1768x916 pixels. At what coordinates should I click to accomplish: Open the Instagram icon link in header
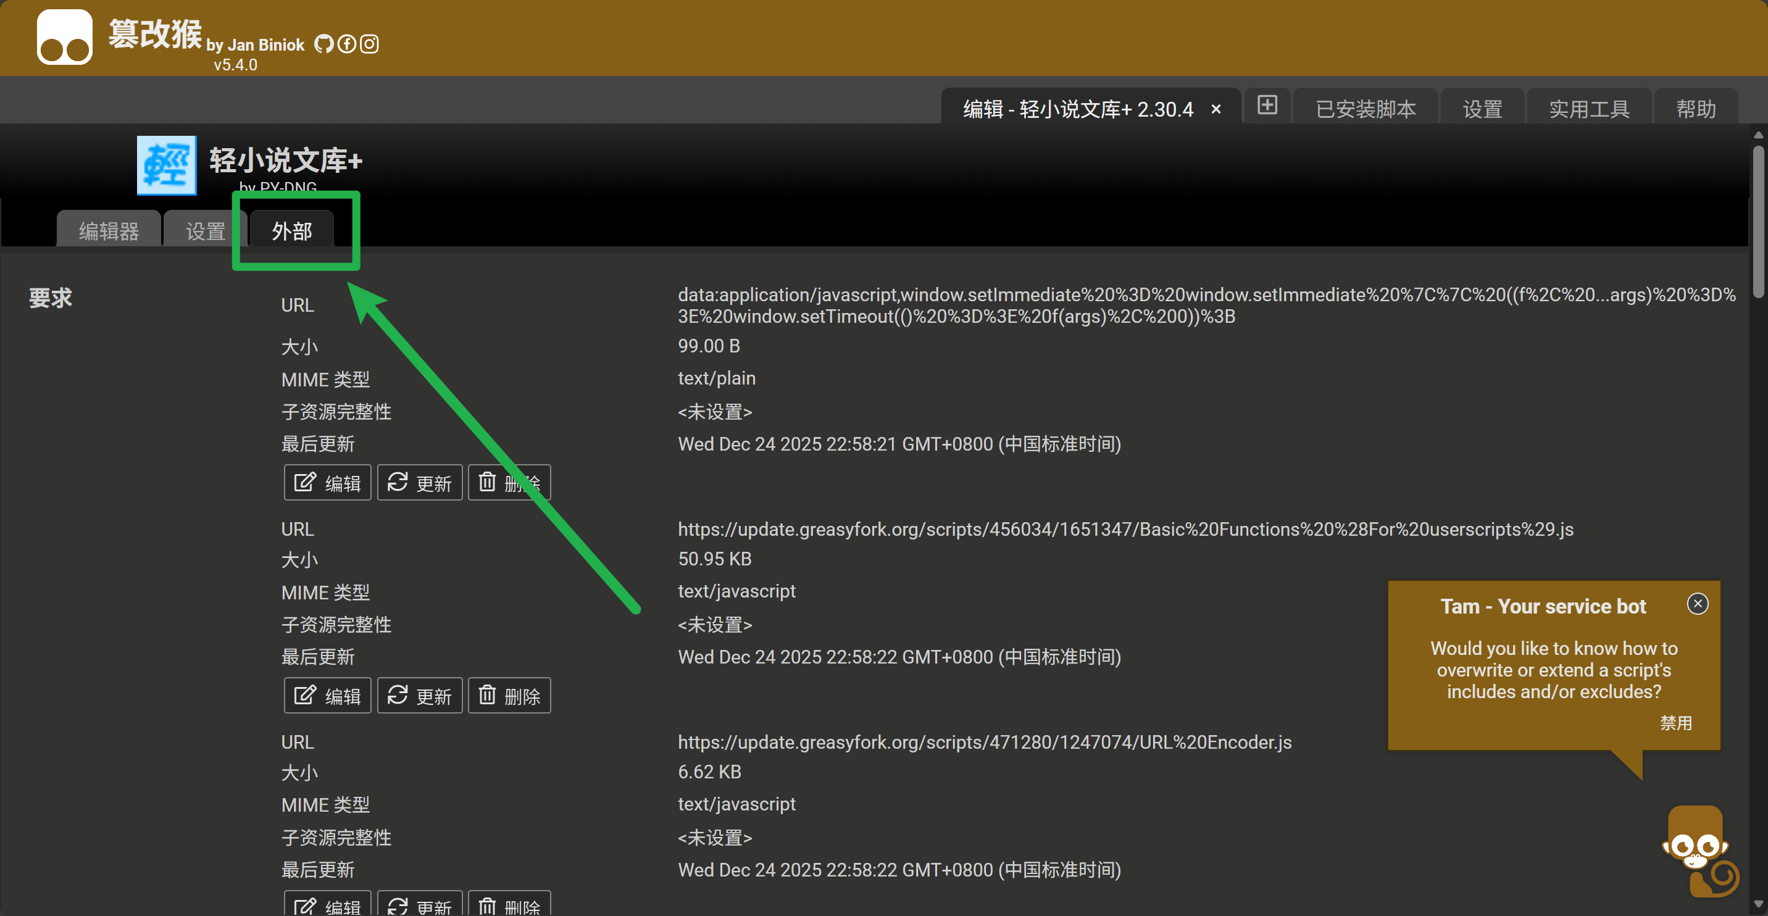(369, 44)
